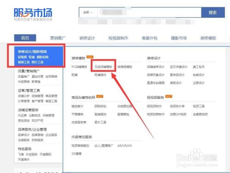This screenshot has width=230, height=173.
Task: Open the 装修模板 navigation tab
Action: click(208, 38)
